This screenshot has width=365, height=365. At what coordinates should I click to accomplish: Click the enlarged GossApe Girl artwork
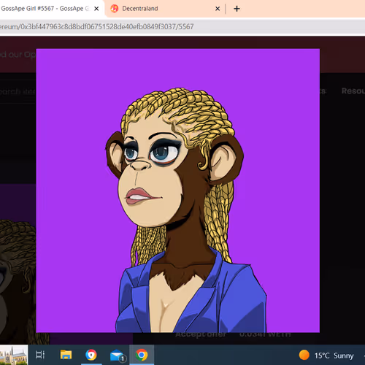177,191
